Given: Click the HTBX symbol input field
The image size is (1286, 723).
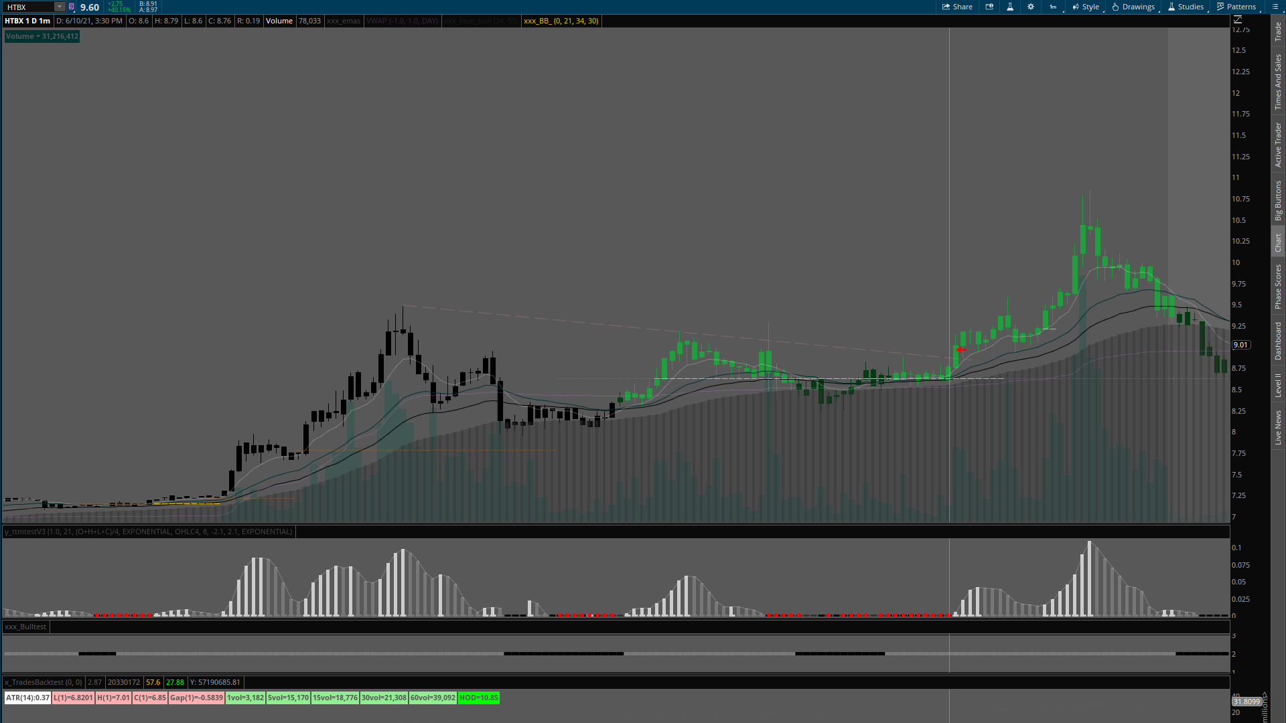Looking at the screenshot, I should 28,7.
